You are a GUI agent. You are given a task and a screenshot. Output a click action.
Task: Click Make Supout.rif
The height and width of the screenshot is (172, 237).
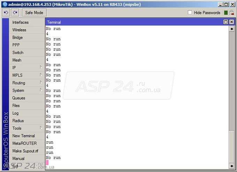click(x=27, y=151)
